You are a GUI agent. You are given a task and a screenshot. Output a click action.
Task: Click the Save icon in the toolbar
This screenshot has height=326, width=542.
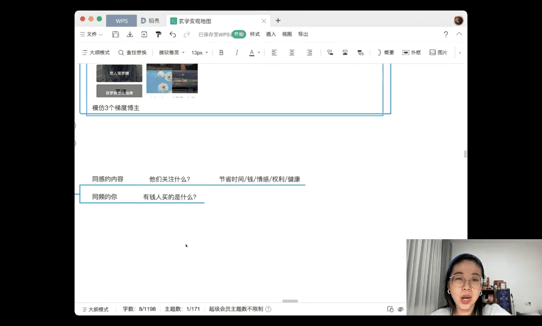pyautogui.click(x=115, y=35)
